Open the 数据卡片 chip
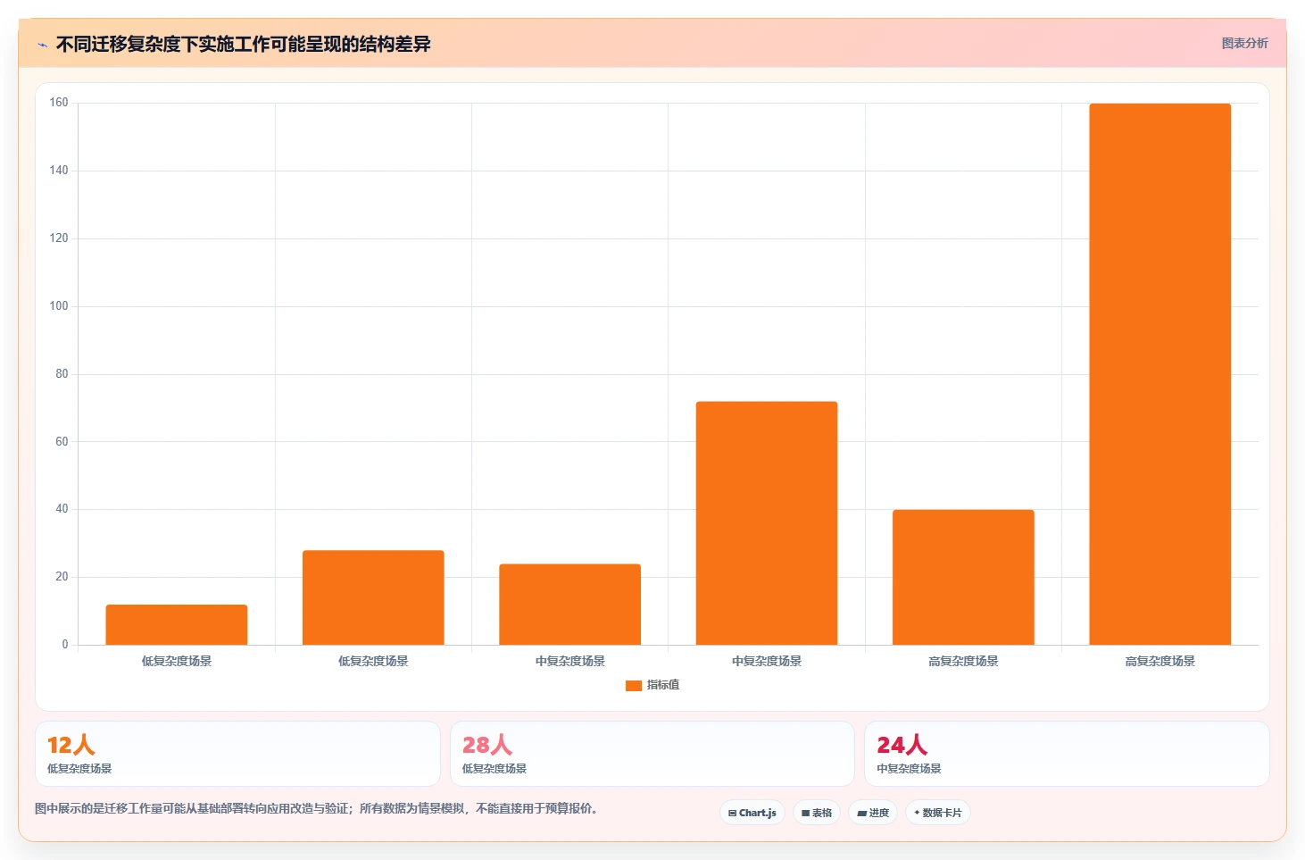The height and width of the screenshot is (860, 1305). point(938,813)
